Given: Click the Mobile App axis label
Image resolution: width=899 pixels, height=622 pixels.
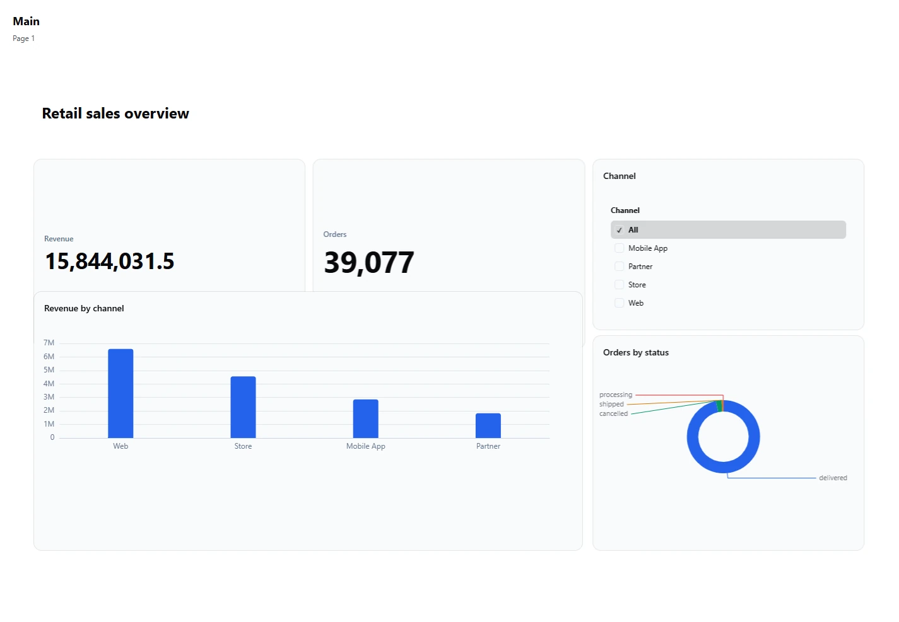Looking at the screenshot, I should coord(366,446).
